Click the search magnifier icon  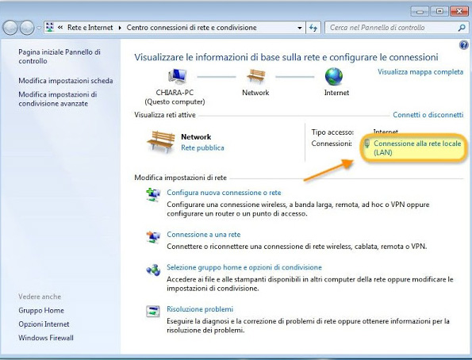462,28
